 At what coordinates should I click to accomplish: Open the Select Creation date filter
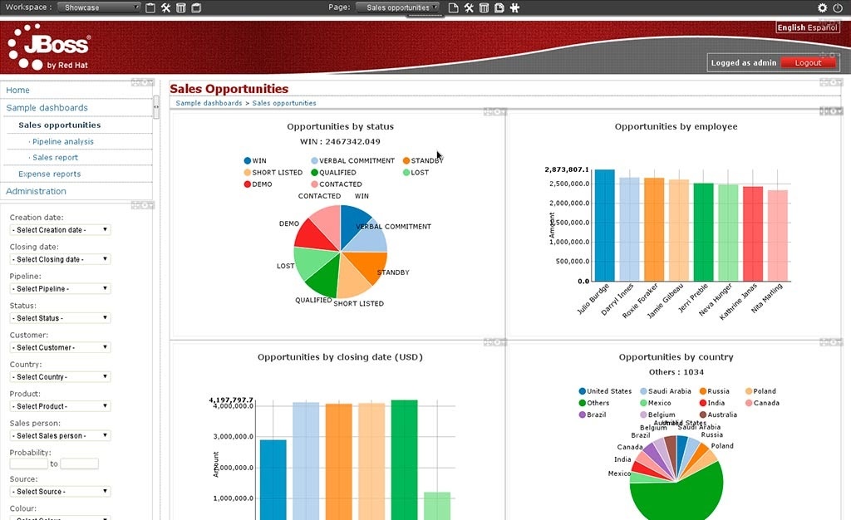(59, 229)
